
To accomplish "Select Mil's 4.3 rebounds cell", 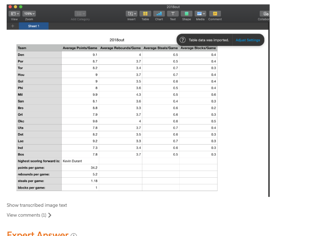I will tap(120, 95).
